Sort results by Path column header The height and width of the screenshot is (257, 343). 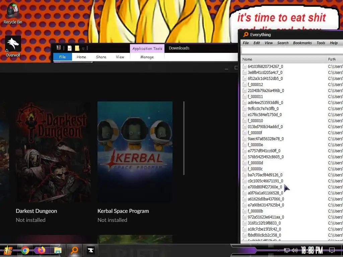335,59
